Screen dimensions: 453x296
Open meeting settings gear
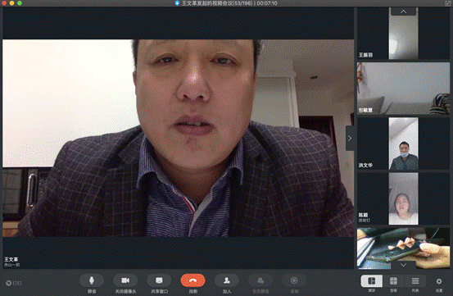click(439, 281)
